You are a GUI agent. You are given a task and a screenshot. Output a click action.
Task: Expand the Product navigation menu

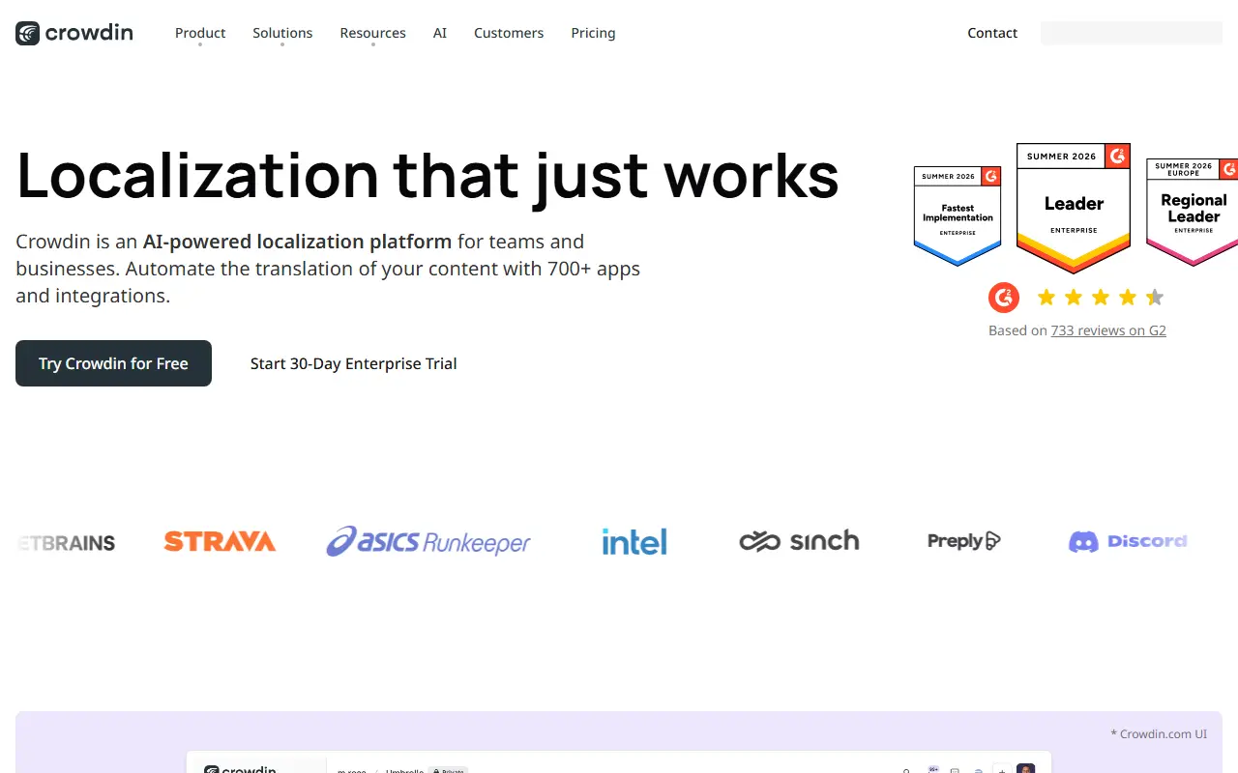coord(200,33)
